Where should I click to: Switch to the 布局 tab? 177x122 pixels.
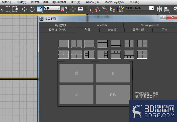[x=87, y=30]
